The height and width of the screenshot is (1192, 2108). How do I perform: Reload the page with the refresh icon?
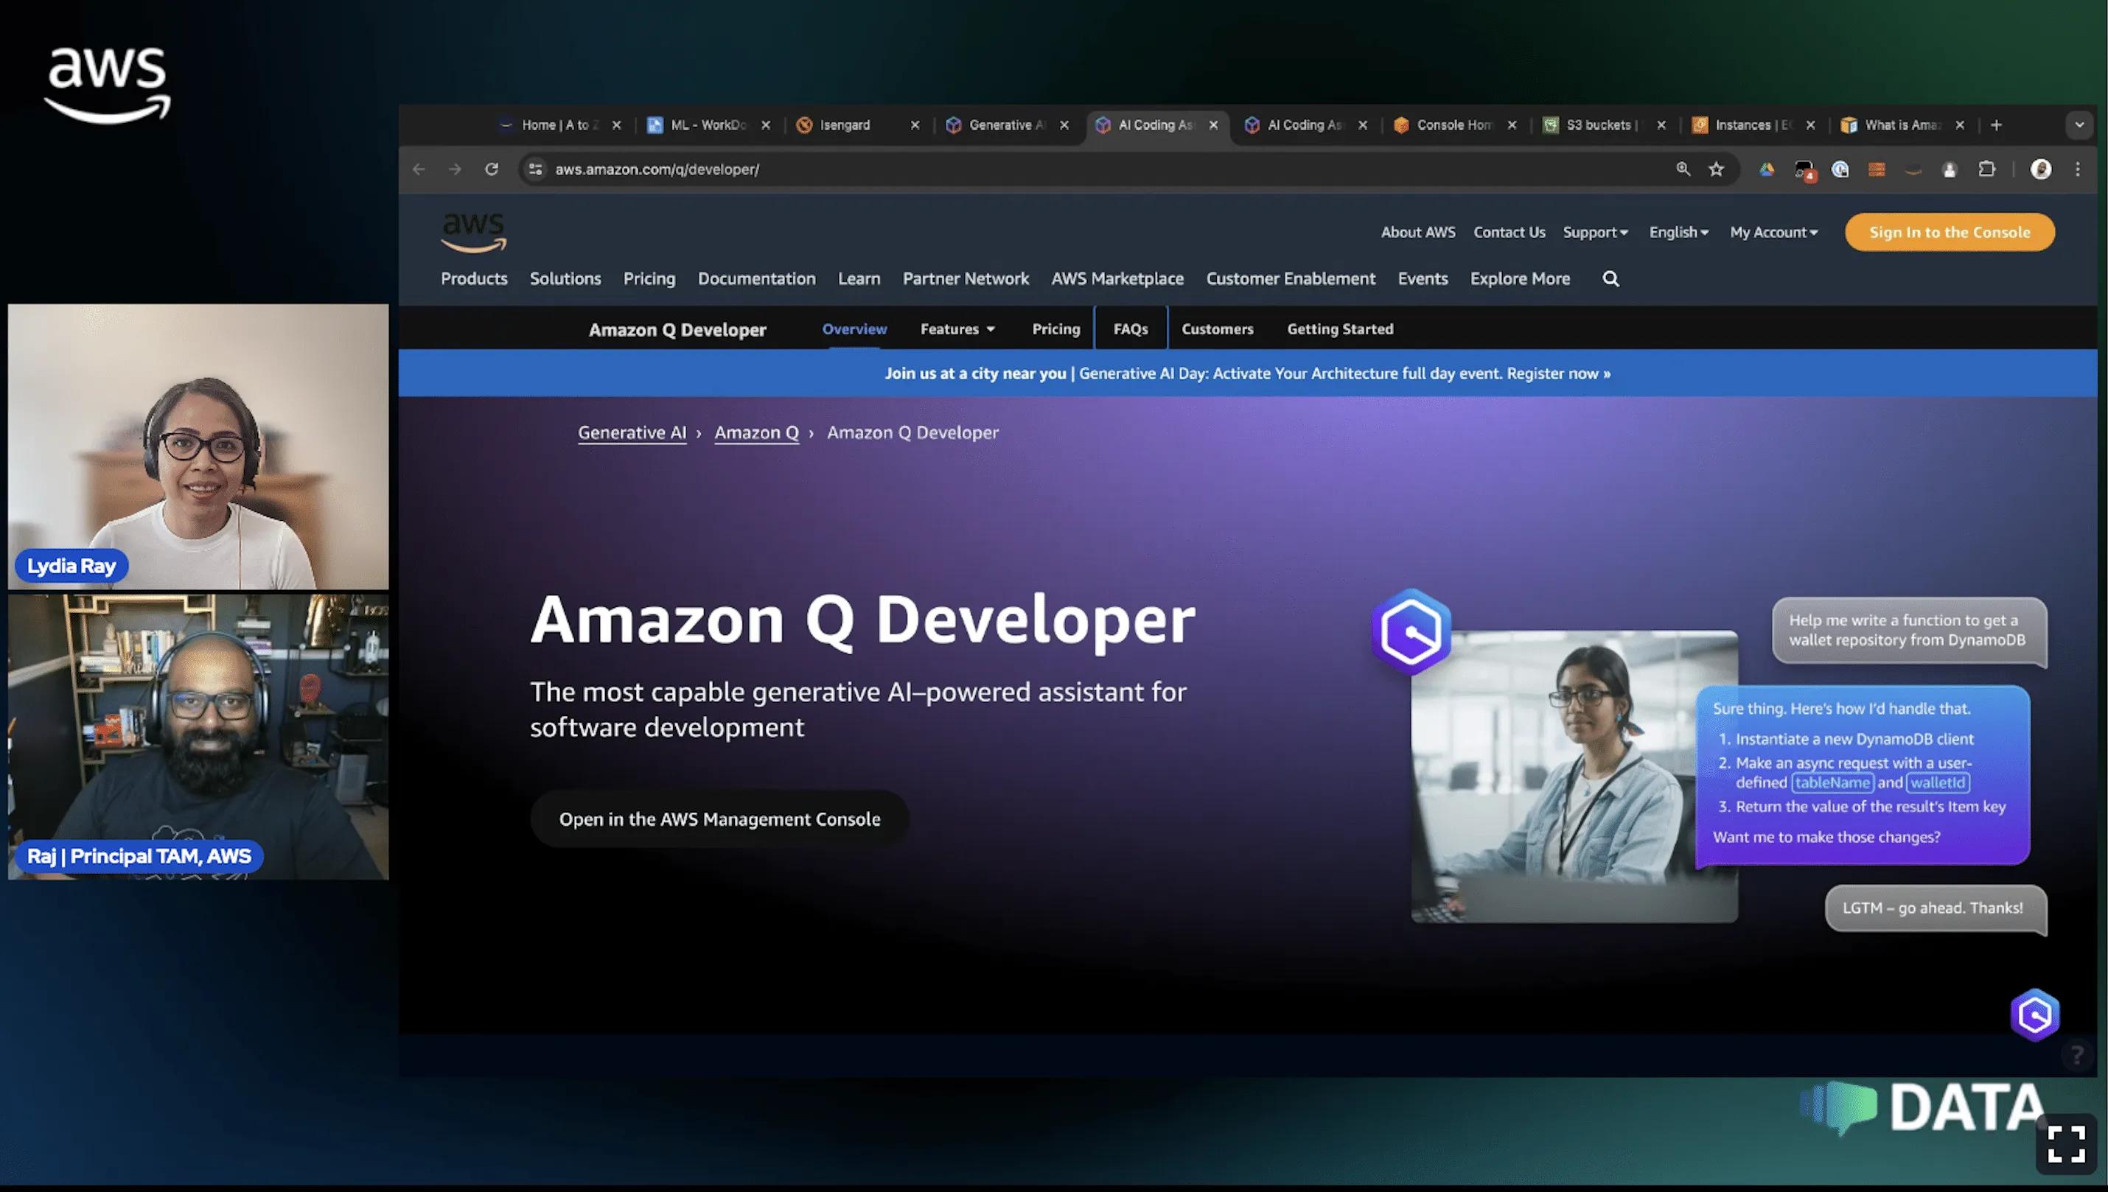[x=492, y=169]
